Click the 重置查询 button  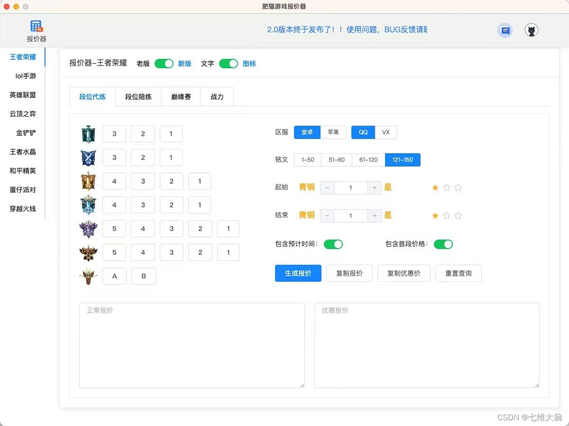(x=459, y=273)
